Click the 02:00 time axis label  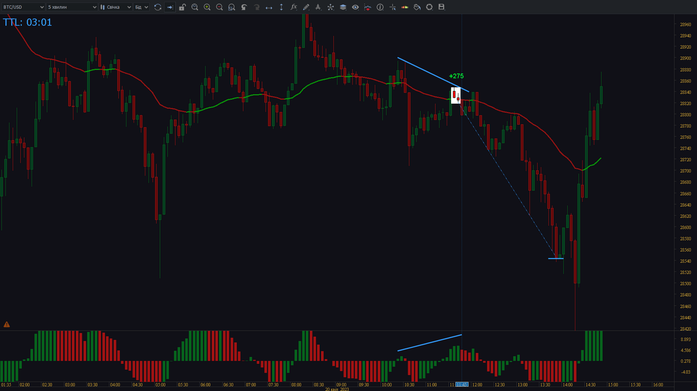pos(25,385)
